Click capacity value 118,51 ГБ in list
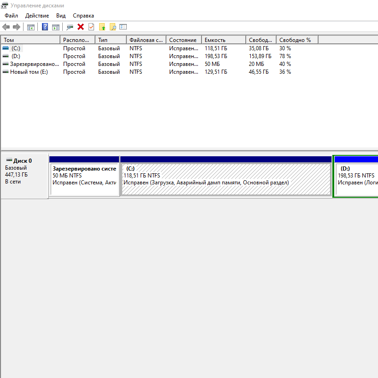This screenshot has height=378, width=378. 216,48
